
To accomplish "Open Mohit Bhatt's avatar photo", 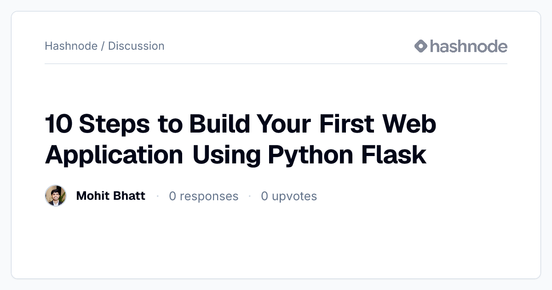I will click(56, 196).
